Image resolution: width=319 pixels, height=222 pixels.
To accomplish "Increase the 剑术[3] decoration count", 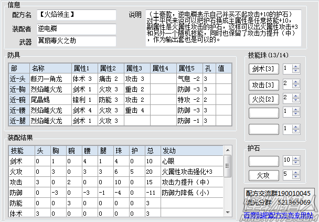I will point(296,67).
